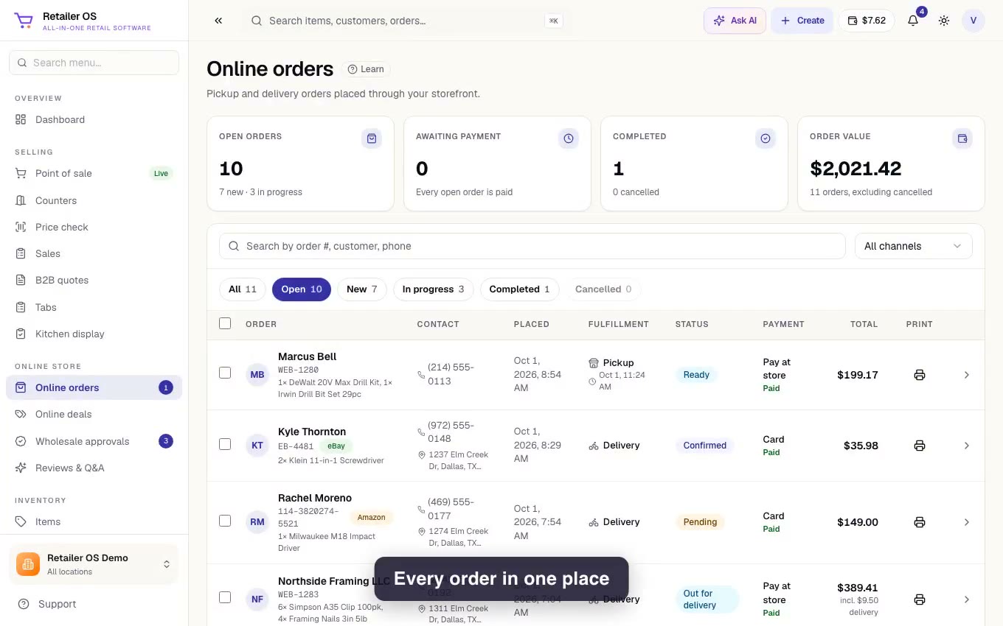Click the RM avatar for Rachel Moreno
Viewport: 1003px width, 626px height.
coord(257,522)
